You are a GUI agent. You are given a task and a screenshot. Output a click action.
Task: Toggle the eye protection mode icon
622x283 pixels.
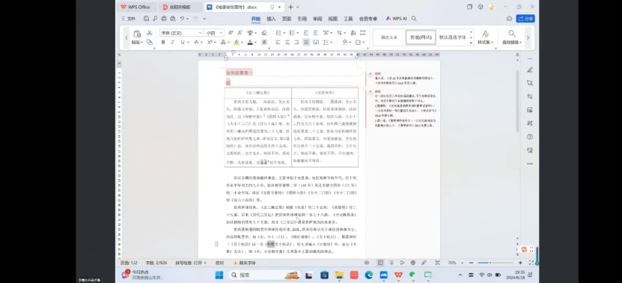[367, 263]
